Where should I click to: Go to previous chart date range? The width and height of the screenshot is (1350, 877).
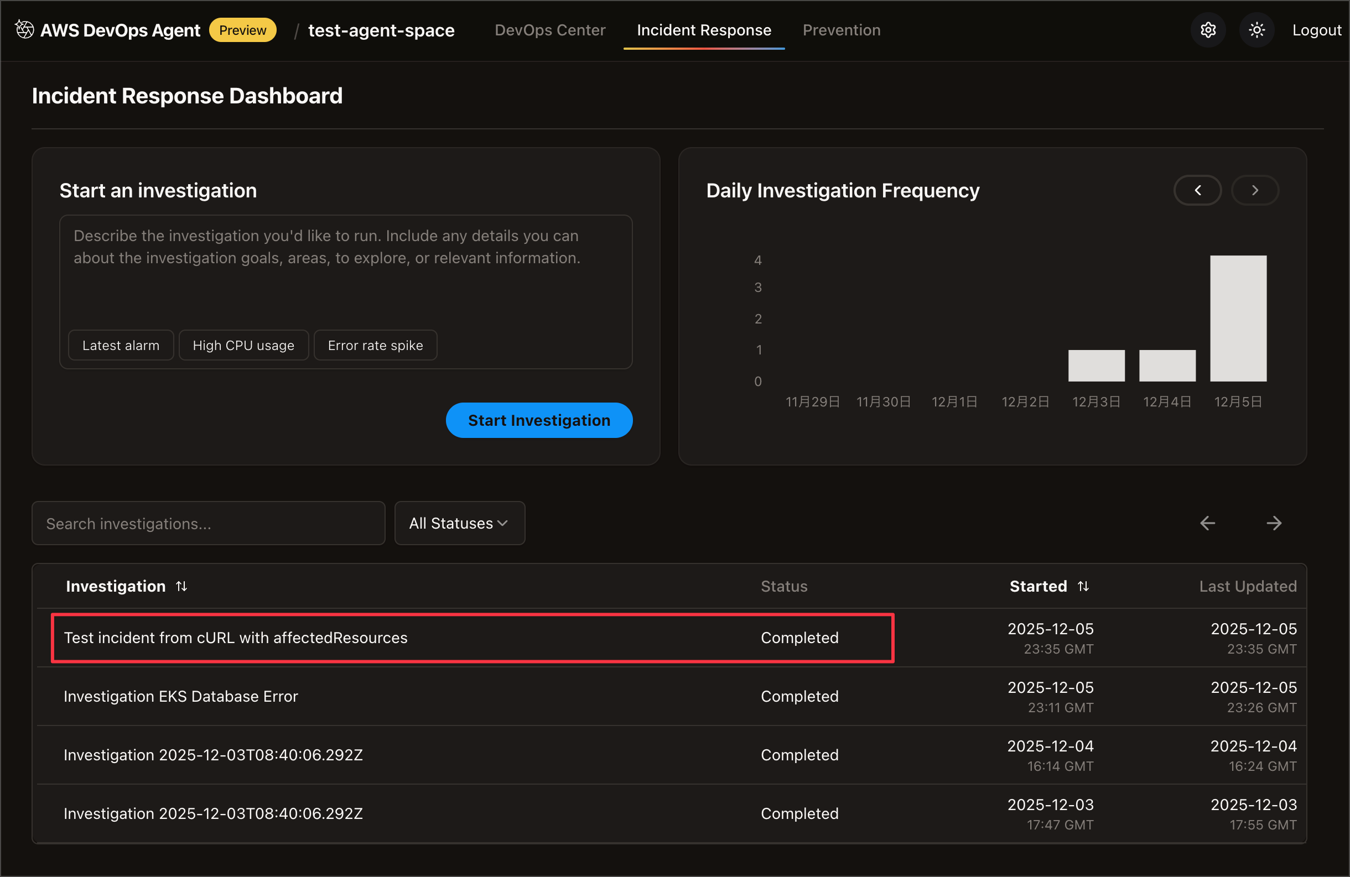pos(1197,190)
